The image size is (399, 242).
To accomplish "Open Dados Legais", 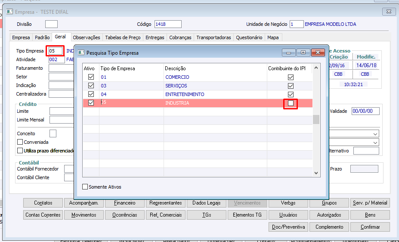I will click(x=206, y=203).
